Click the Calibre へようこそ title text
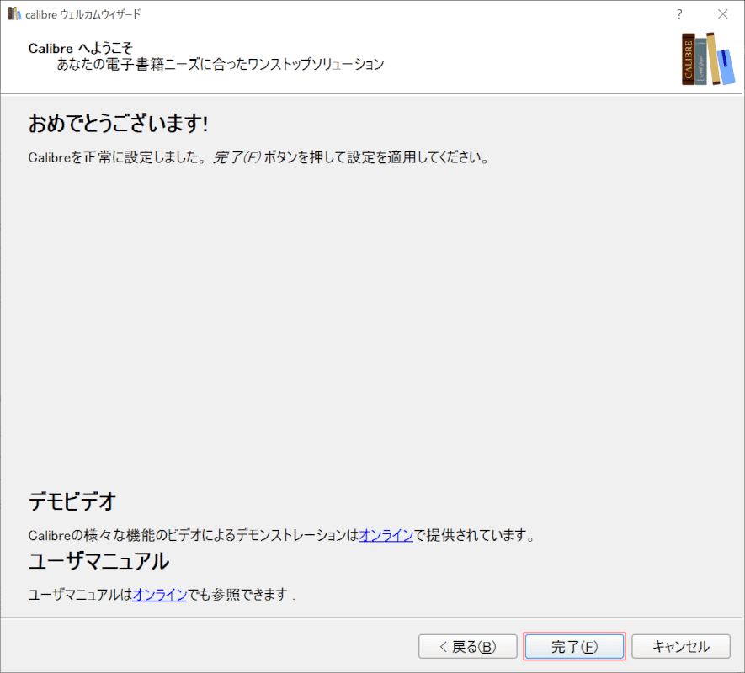This screenshot has height=673, width=745. 80,48
